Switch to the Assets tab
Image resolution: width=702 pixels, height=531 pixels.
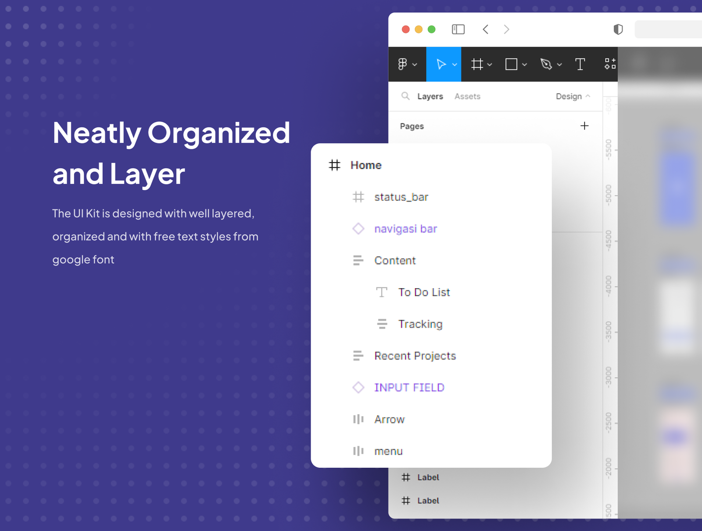point(467,96)
